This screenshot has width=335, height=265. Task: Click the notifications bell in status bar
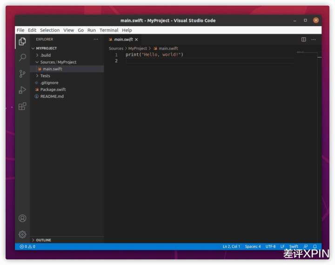click(315, 246)
